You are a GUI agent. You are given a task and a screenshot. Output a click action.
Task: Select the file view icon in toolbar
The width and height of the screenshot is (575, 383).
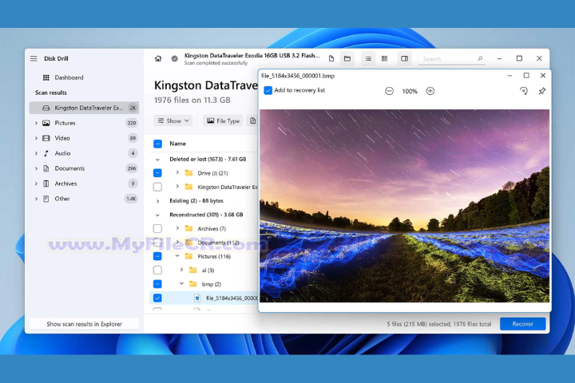coord(331,58)
